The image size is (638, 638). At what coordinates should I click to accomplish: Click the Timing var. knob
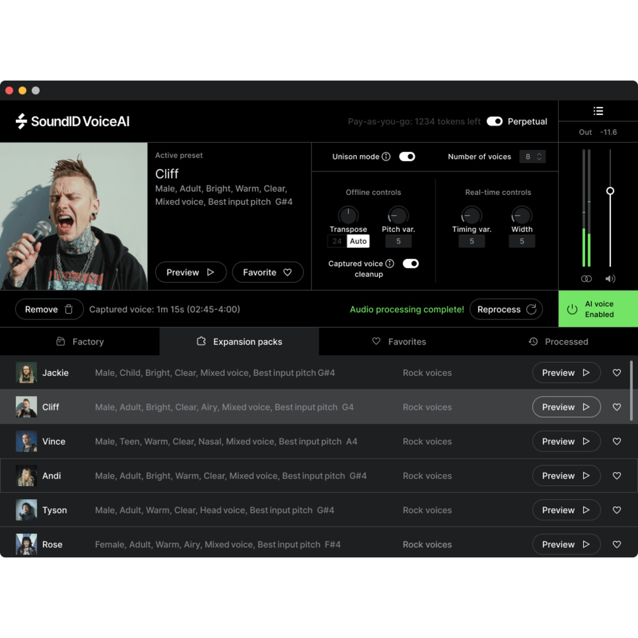[x=472, y=215]
